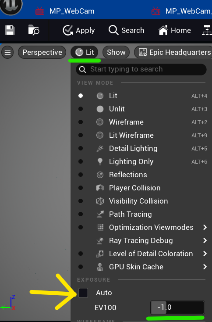The width and height of the screenshot is (212, 322).
Task: Choose Path Tracing view mode
Action: (x=141, y=214)
